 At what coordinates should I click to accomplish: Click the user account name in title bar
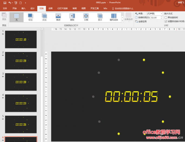[181, 2]
